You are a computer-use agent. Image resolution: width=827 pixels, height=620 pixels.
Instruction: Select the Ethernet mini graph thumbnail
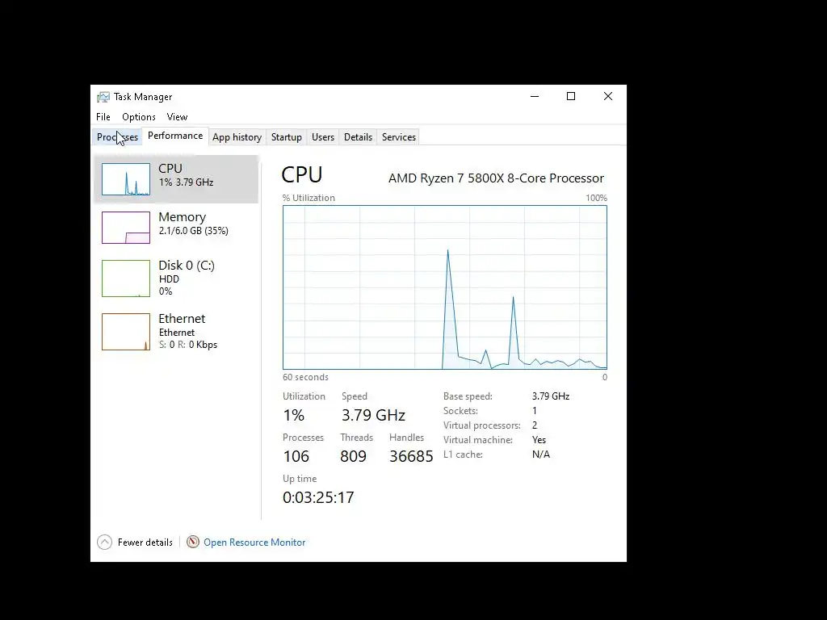[x=126, y=332]
